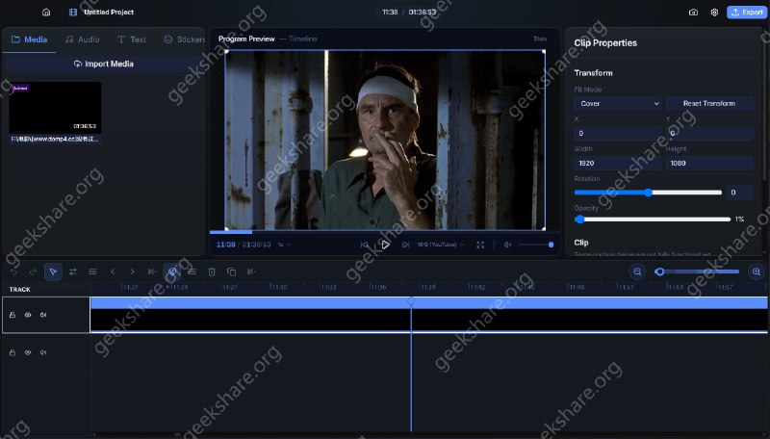This screenshot has height=439, width=770.
Task: Open the Stickers tab
Action: click(x=184, y=39)
